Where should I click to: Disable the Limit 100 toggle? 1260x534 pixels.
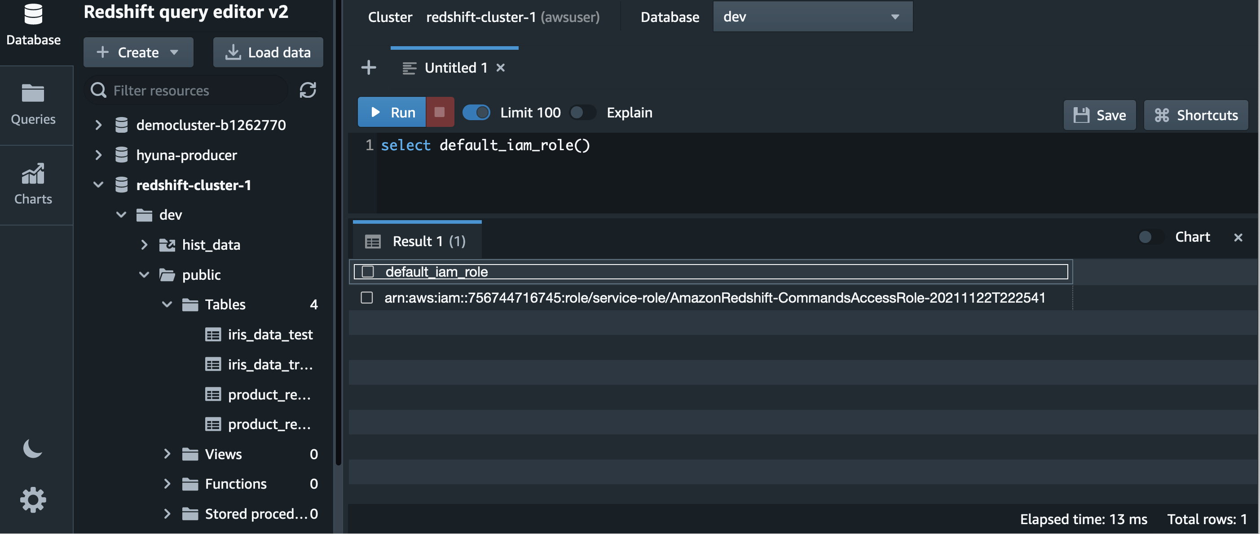476,113
